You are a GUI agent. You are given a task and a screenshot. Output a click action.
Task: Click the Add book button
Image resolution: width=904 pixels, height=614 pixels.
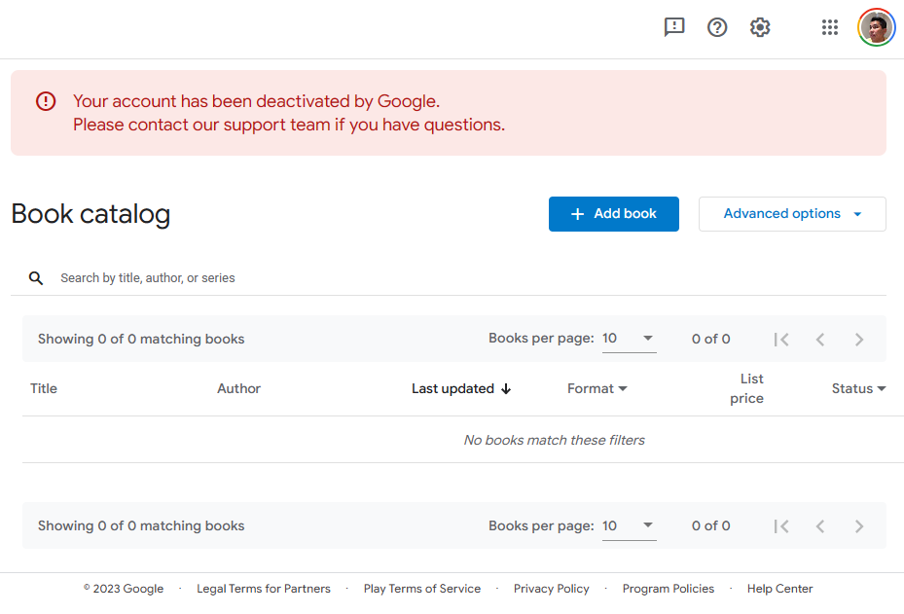tap(614, 214)
